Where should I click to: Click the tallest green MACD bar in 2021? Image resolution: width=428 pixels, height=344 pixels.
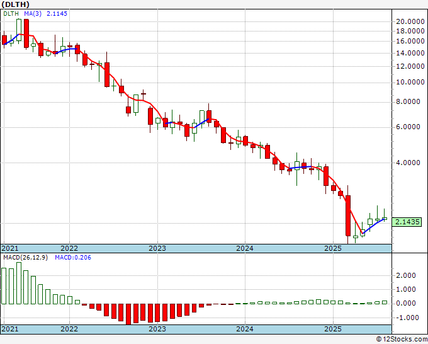19,284
